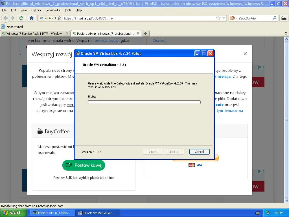Bookmark this page with the star icon

[x=218, y=18]
